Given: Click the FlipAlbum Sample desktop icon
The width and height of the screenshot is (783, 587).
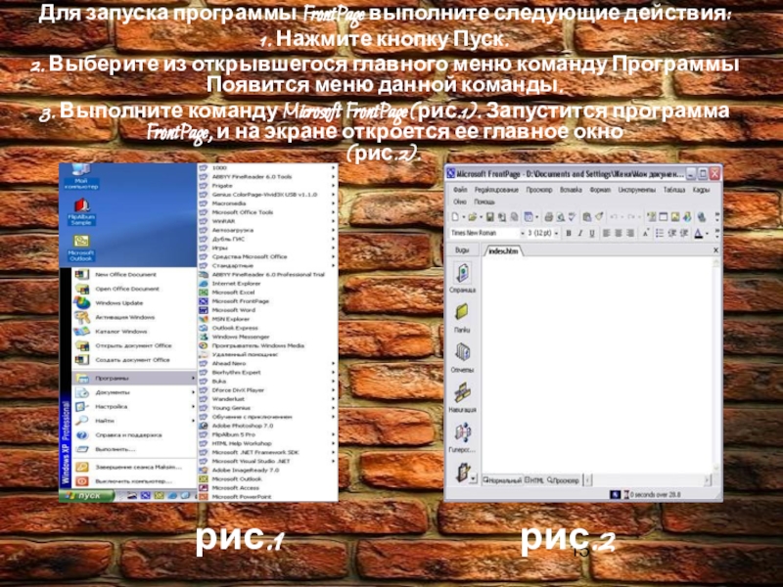Looking at the screenshot, I should pyautogui.click(x=81, y=212).
